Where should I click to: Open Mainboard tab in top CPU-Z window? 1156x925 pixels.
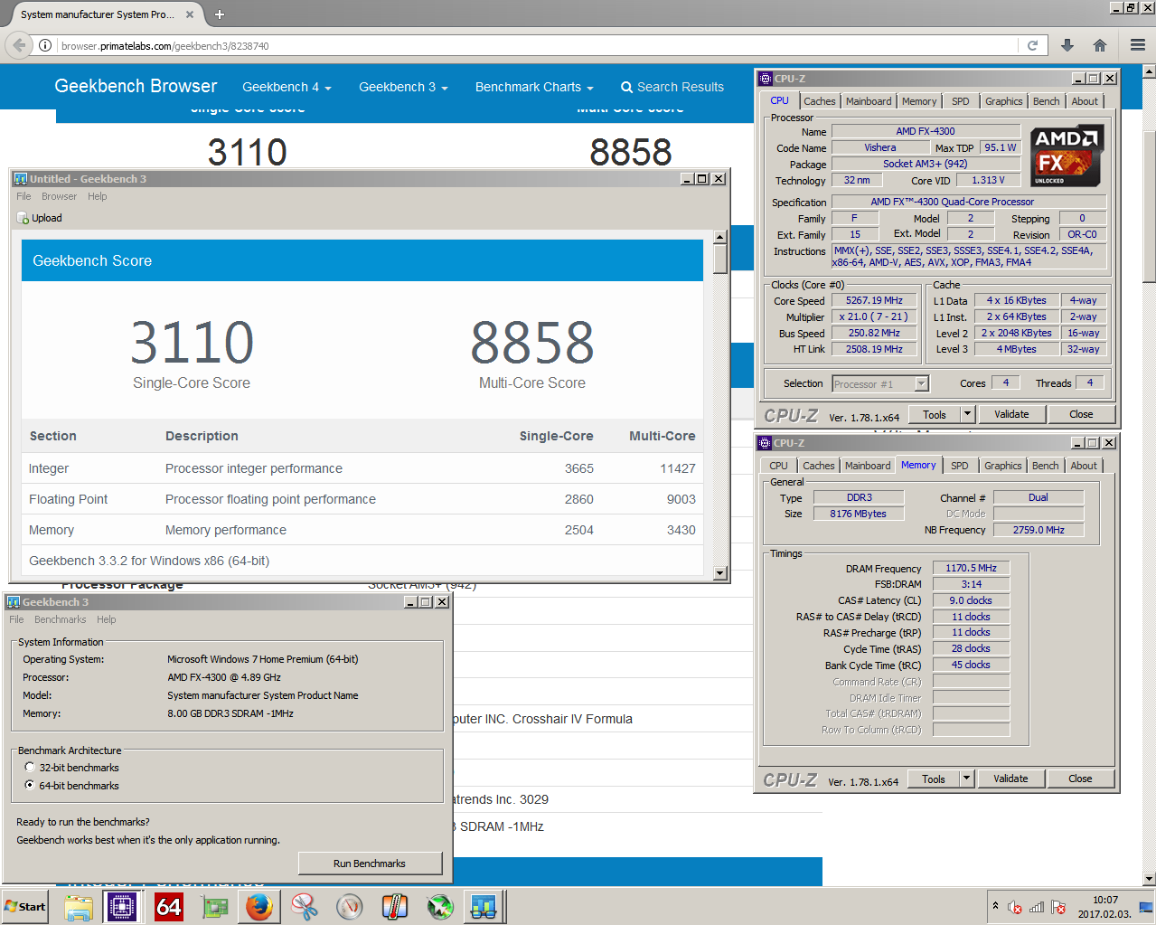(x=869, y=101)
